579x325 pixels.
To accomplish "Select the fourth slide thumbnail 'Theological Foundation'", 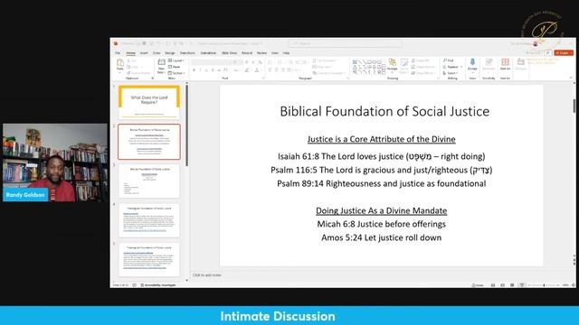I will tap(149, 220).
